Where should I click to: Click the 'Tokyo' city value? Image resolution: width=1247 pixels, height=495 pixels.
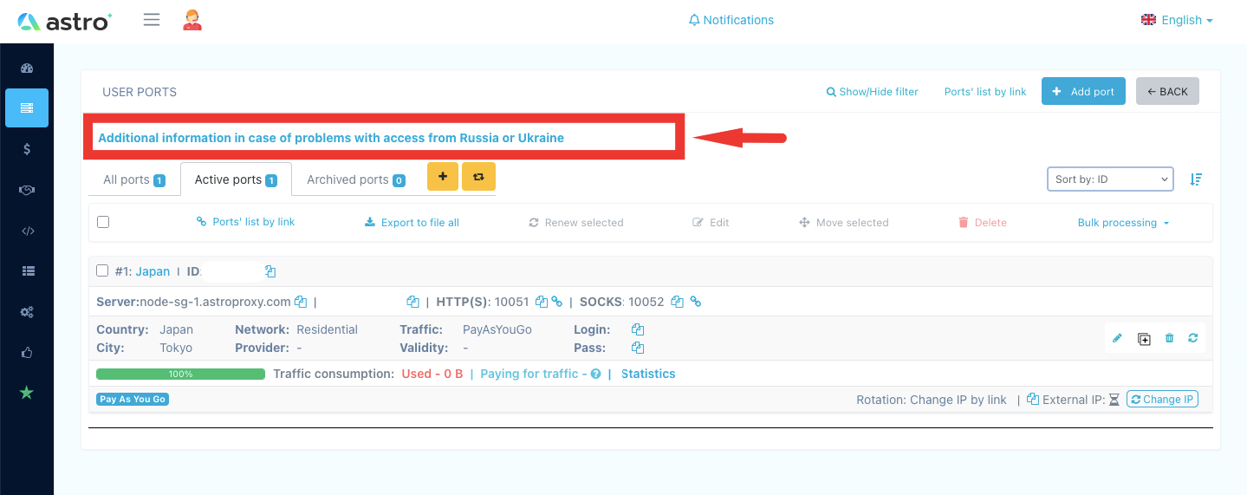[x=176, y=348]
